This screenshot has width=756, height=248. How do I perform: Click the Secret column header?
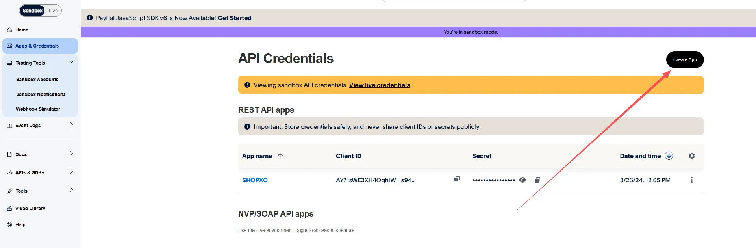click(482, 156)
